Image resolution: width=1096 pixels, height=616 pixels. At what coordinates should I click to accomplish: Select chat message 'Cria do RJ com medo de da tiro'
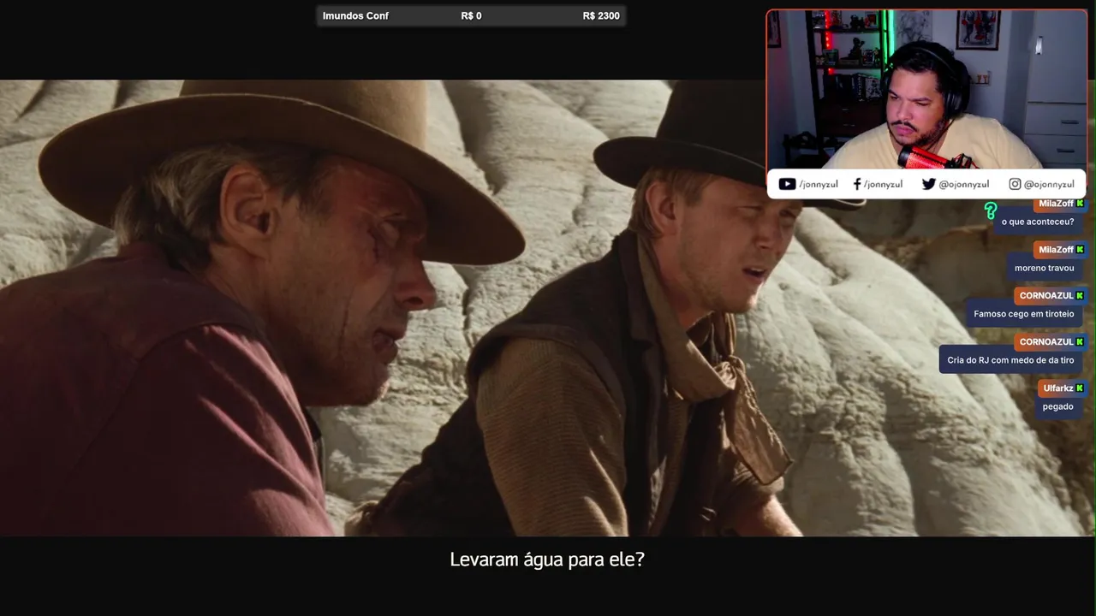click(1010, 360)
